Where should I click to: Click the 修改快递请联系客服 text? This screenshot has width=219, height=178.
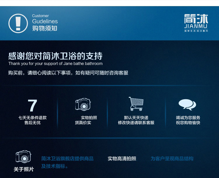click(136, 123)
